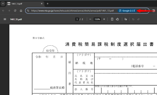Open the PDF sidebar hamburger menu
Screen dimensions: 157x95
click(x=5, y=19)
